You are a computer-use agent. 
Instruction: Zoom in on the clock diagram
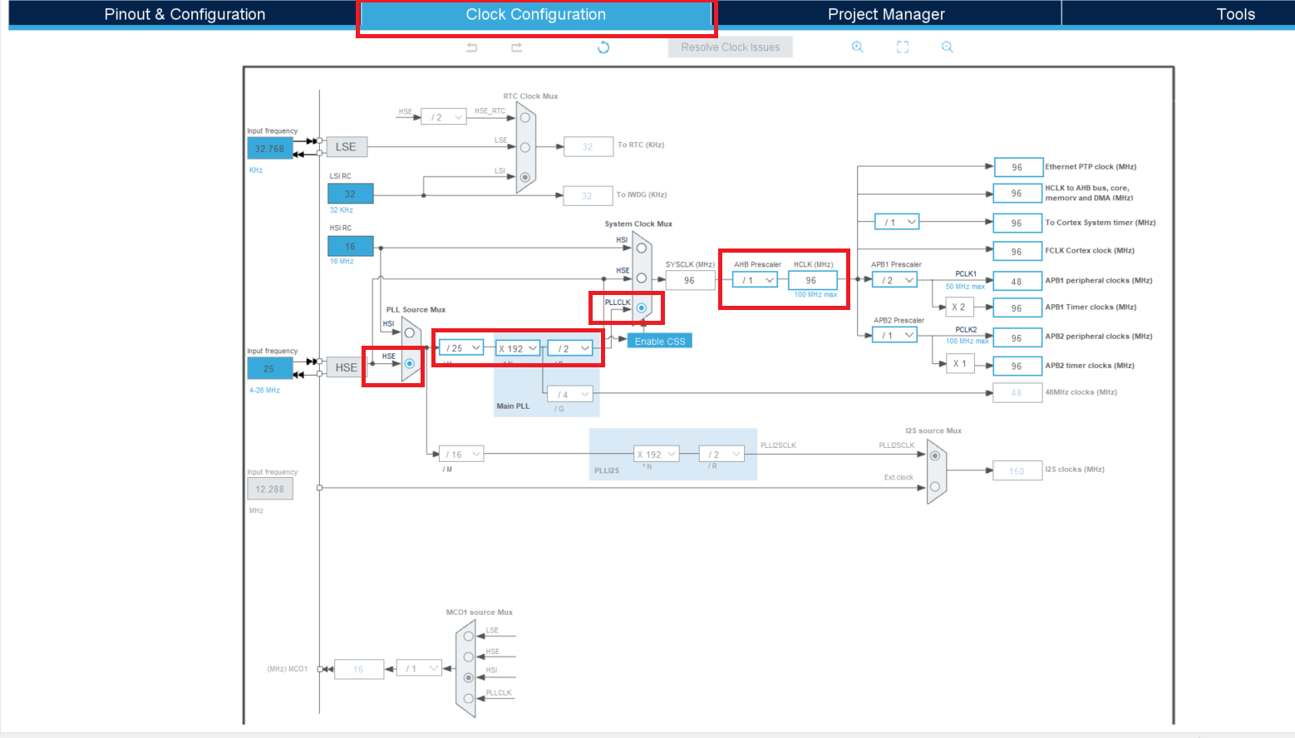coord(857,47)
